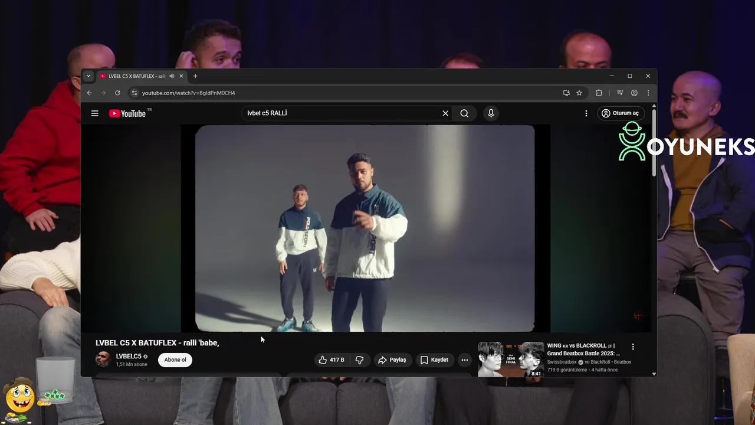Open the YouTube hamburger guide menu

[94, 113]
